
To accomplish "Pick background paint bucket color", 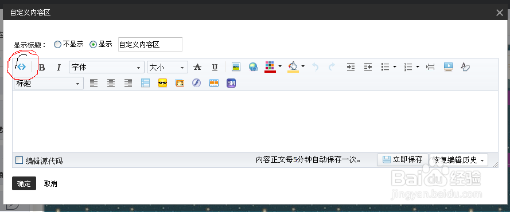I will (293, 66).
